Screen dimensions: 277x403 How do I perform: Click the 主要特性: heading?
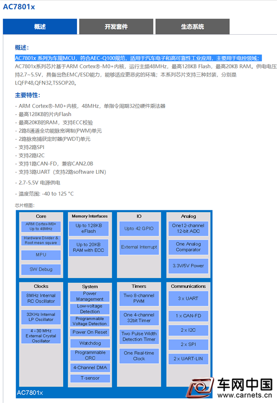pos(27,95)
